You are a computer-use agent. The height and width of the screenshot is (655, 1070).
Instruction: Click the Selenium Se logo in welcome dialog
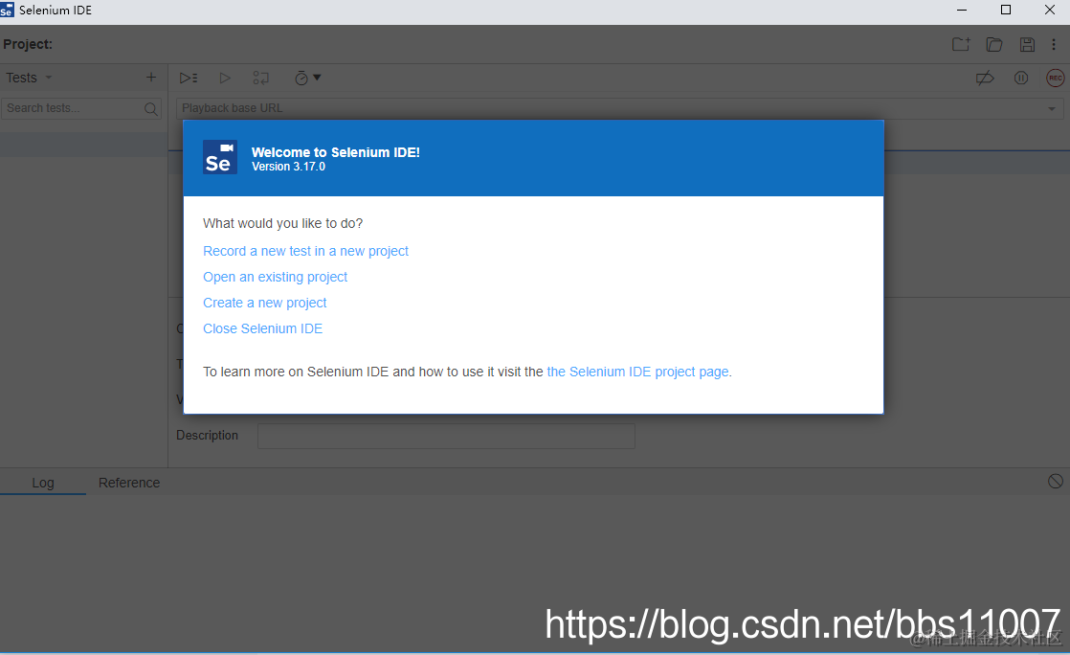click(220, 158)
